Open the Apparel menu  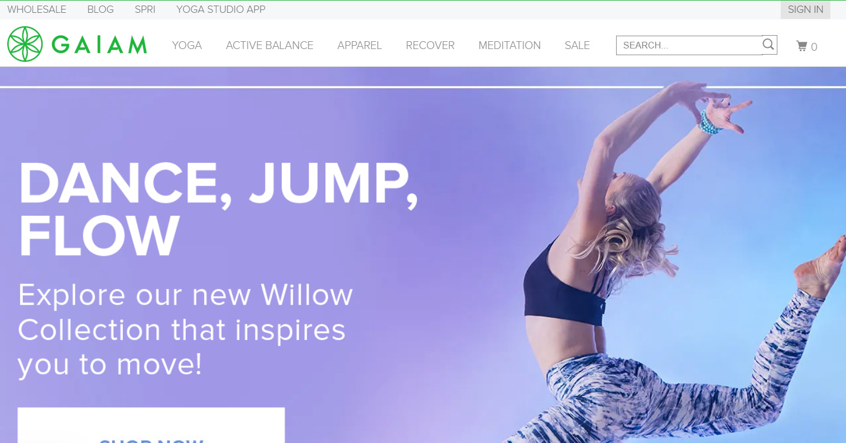pyautogui.click(x=359, y=46)
